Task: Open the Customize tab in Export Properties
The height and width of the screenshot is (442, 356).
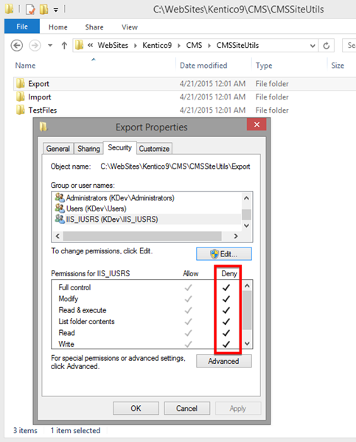Action: tap(154, 149)
